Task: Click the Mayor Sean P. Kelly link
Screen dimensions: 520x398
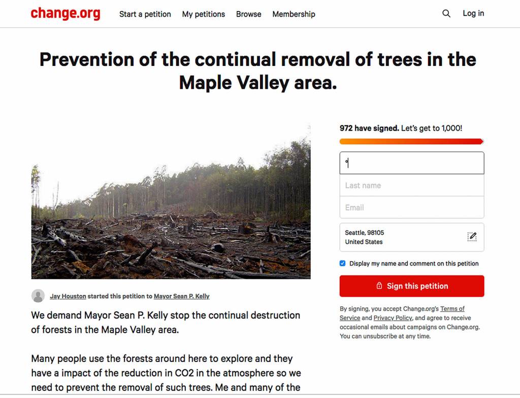Action: pos(182,296)
